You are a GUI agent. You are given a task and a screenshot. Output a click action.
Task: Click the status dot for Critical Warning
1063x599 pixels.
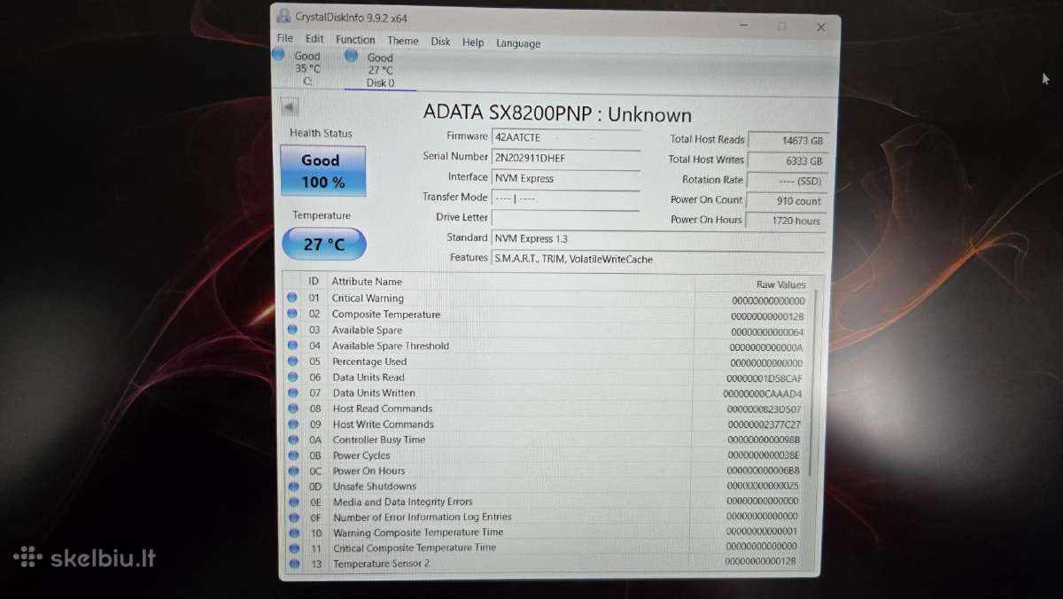coord(292,298)
